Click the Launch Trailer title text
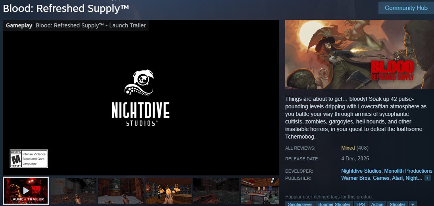This screenshot has height=206, width=434. point(91,25)
